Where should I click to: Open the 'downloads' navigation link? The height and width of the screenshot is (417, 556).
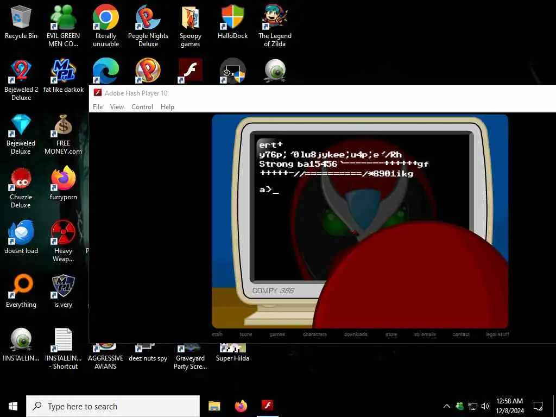[x=356, y=334]
